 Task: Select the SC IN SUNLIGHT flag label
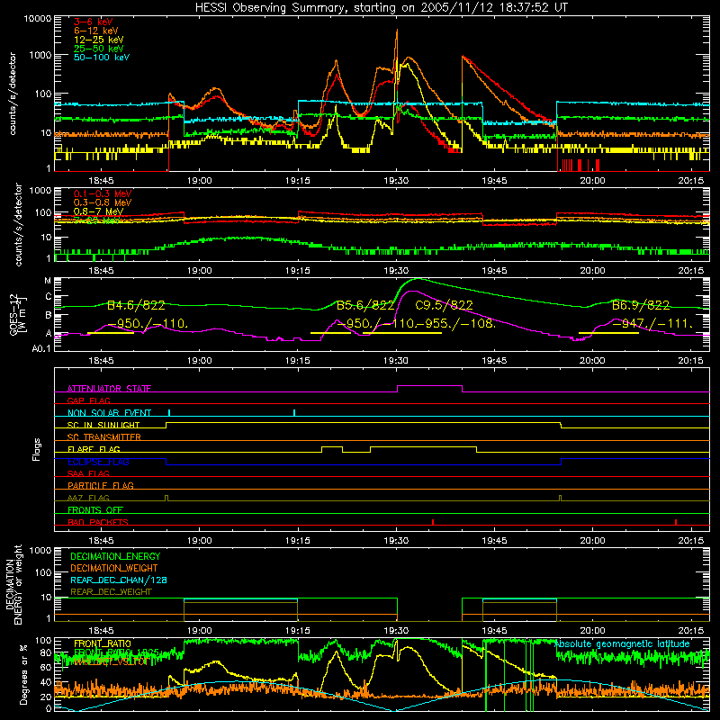[x=103, y=425]
